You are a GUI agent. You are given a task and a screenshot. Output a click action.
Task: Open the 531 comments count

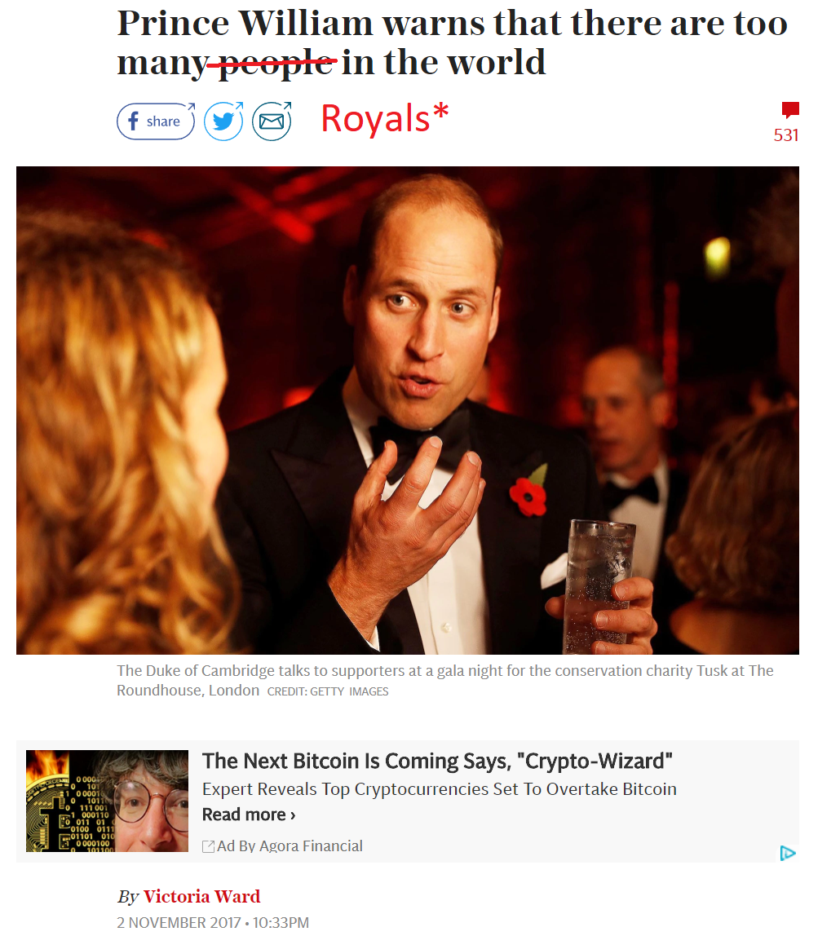point(785,135)
